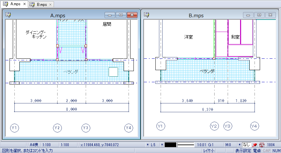Switch to the B.mps document tab
The height and width of the screenshot is (153, 281).
[42, 5]
